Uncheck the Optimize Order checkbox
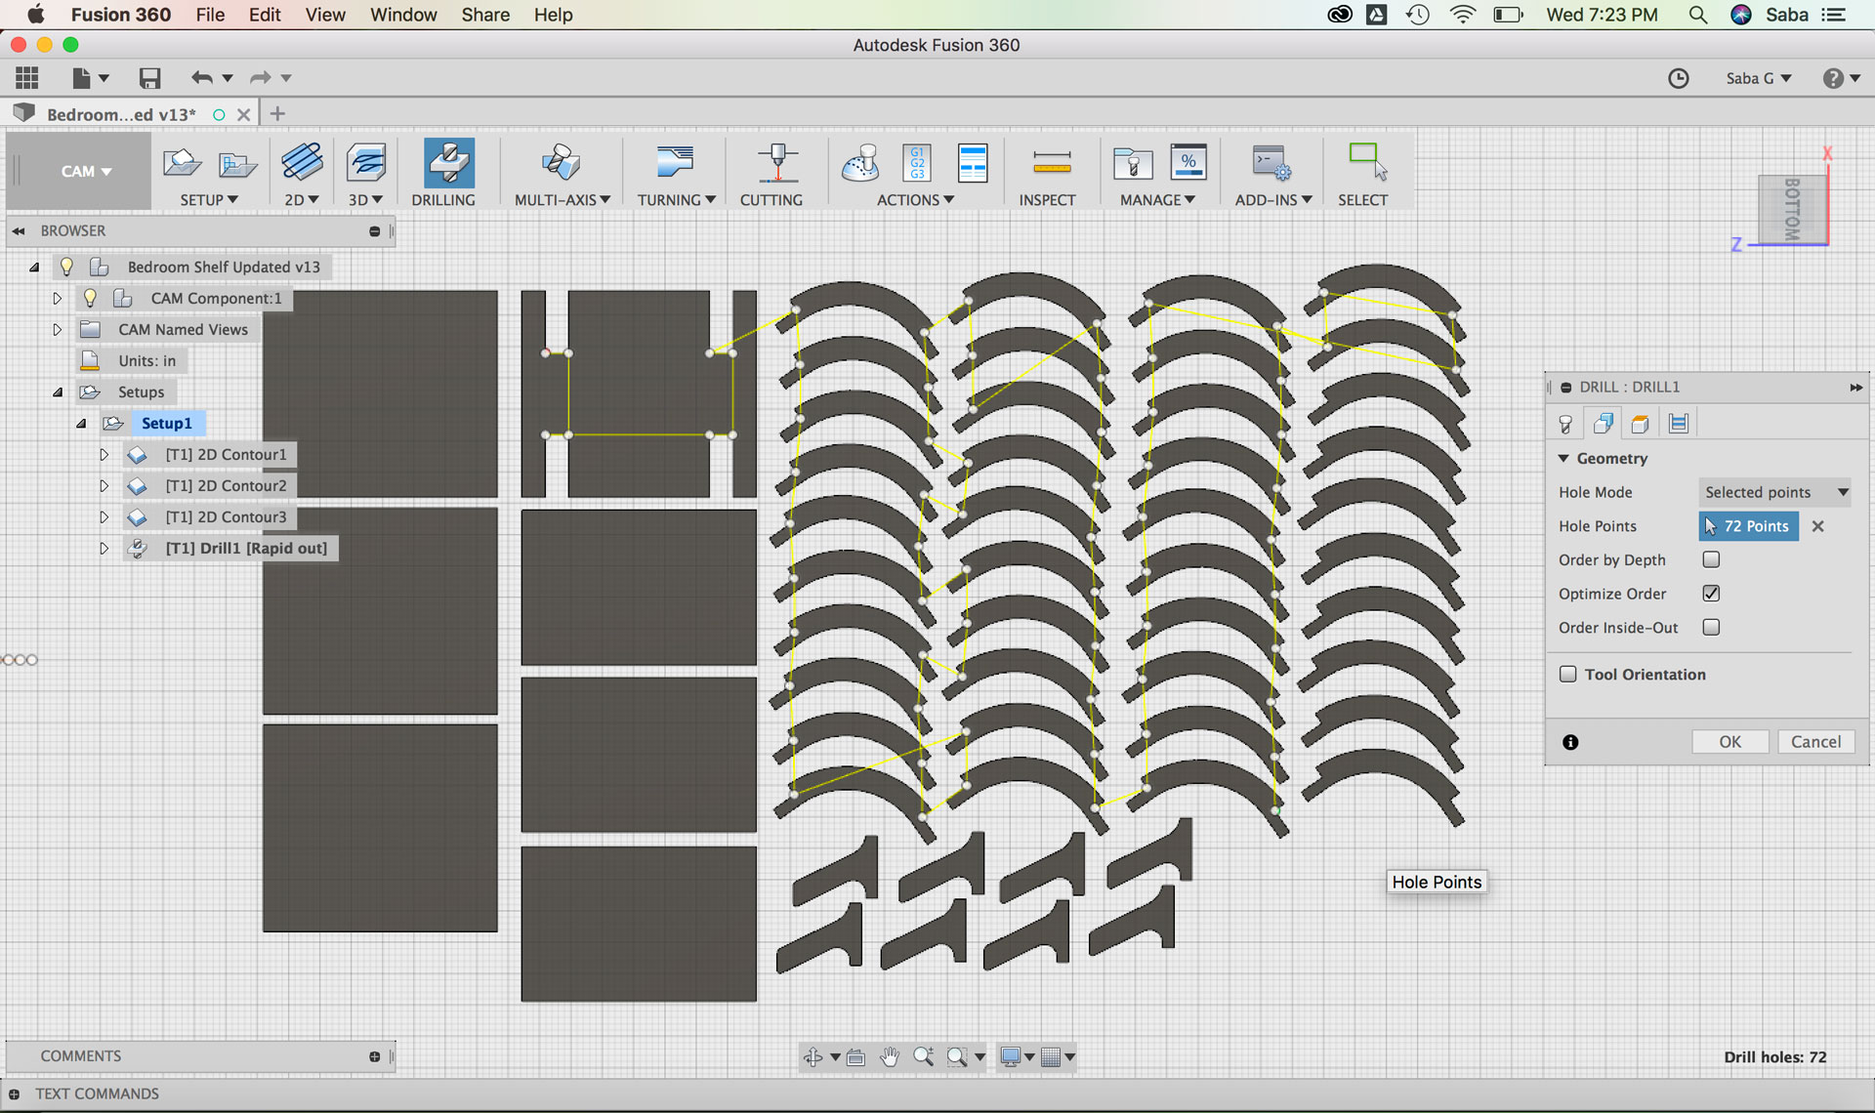Screen dimensions: 1875x1113 click(x=1711, y=594)
